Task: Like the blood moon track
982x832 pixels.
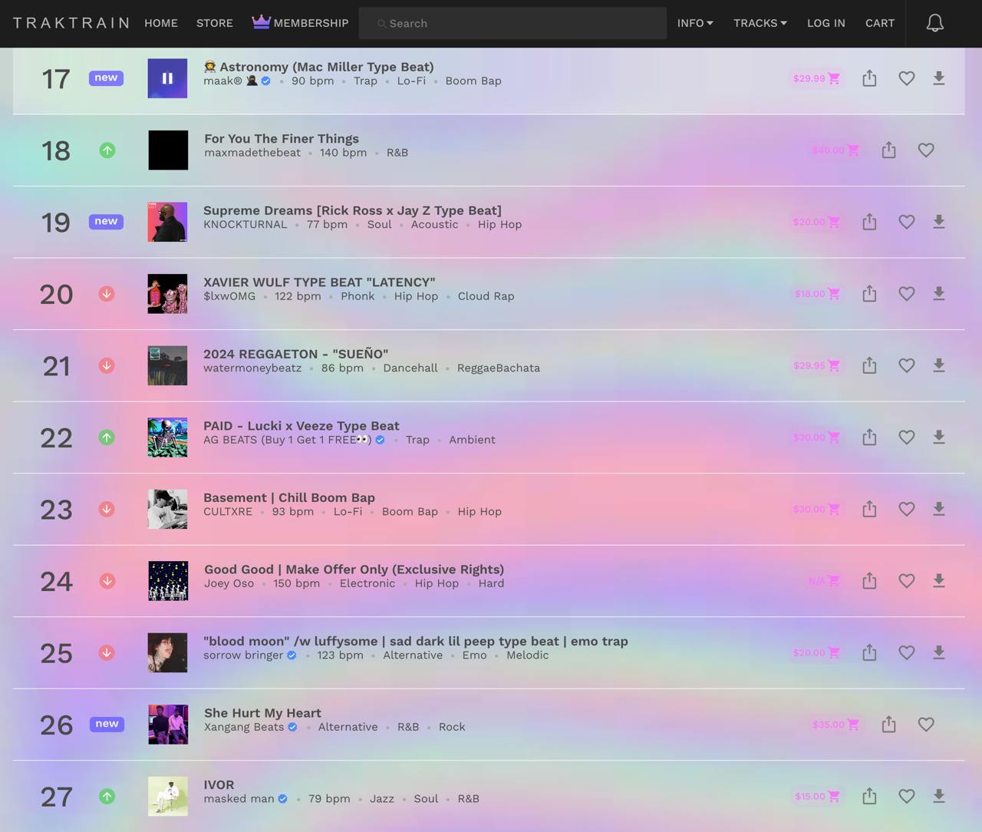Action: click(x=906, y=652)
